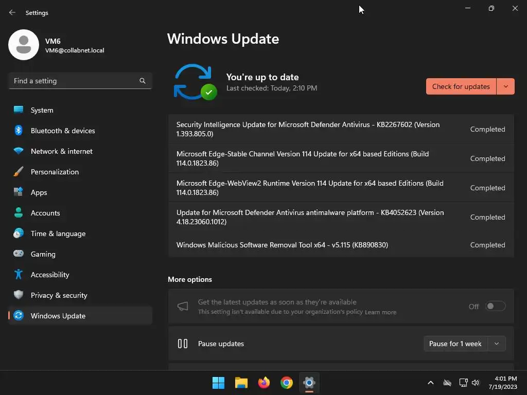Viewport: 527px width, 395px height.
Task: Click the Settings gear taskbar icon
Action: (x=309, y=383)
